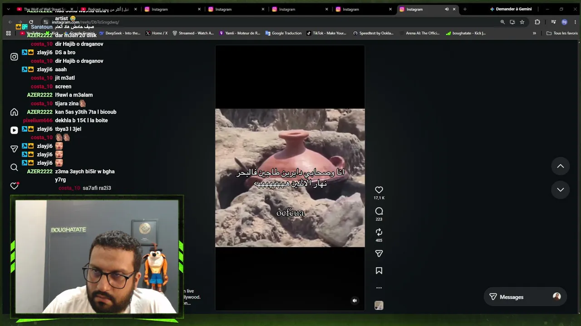Image resolution: width=581 pixels, height=326 pixels.
Task: Open Yamli - Moteur de R... bookmark
Action: (240, 33)
